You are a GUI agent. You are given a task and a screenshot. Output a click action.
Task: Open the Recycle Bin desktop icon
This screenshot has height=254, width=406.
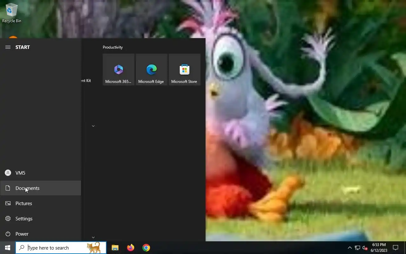point(12,13)
